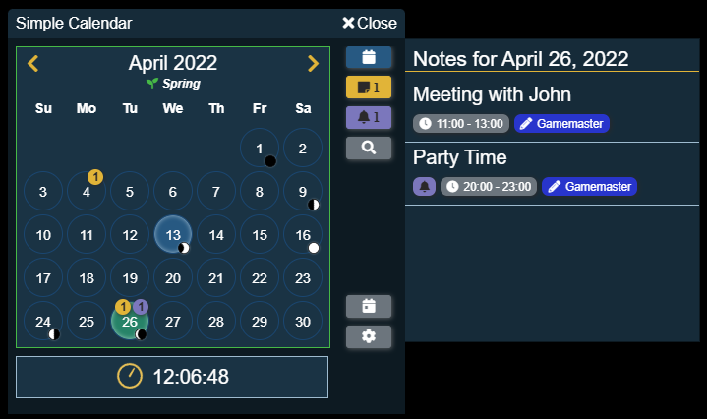This screenshot has width=707, height=419.
Task: Click the Gamemaster tag on Meeting with John
Action: 561,124
